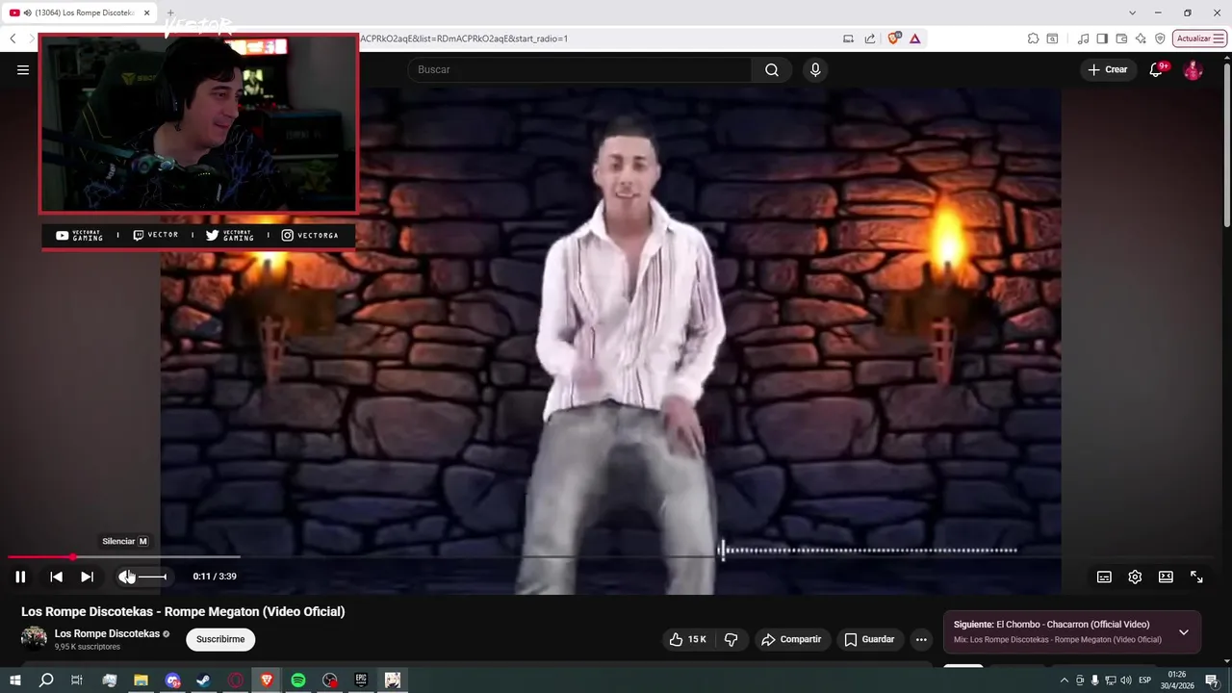This screenshot has height=693, width=1232.
Task: Open the music note playlist icon
Action: [x=1084, y=38]
